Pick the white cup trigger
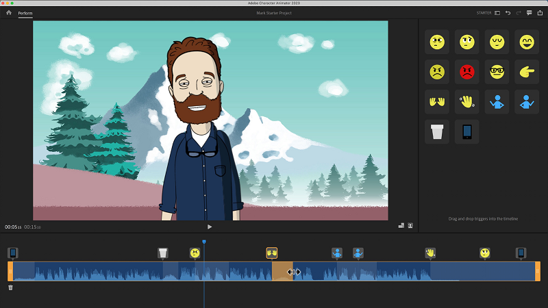 click(436, 131)
